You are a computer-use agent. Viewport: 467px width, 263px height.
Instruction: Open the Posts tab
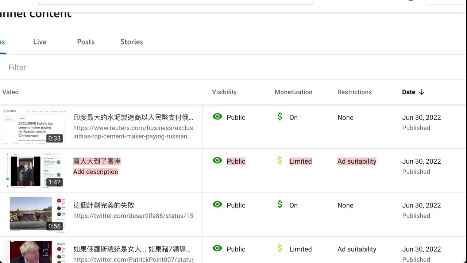coord(86,42)
